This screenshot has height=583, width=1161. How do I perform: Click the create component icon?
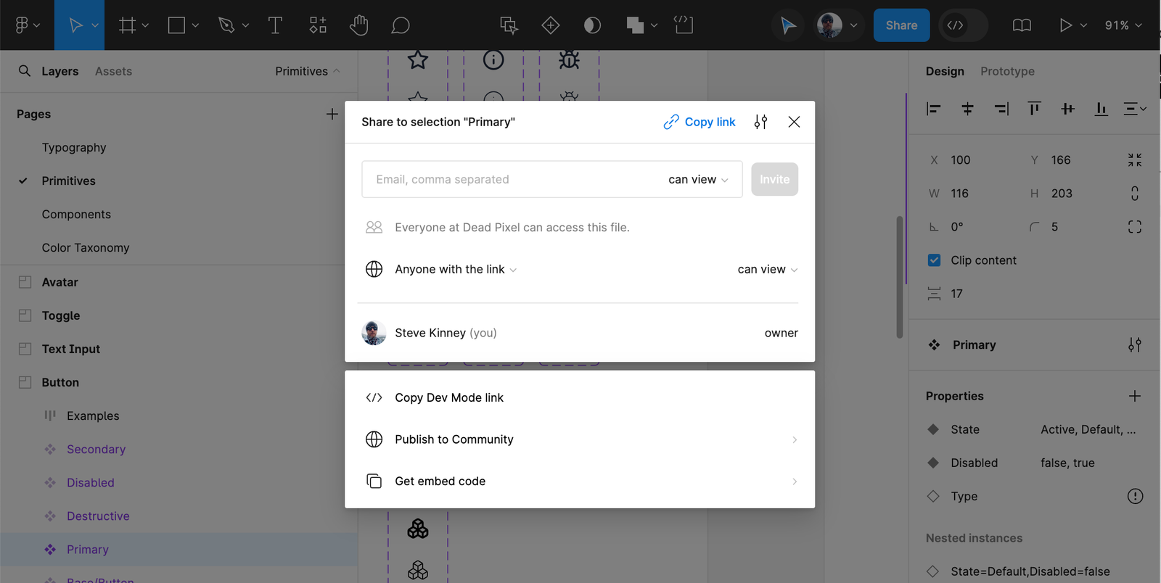[551, 25]
